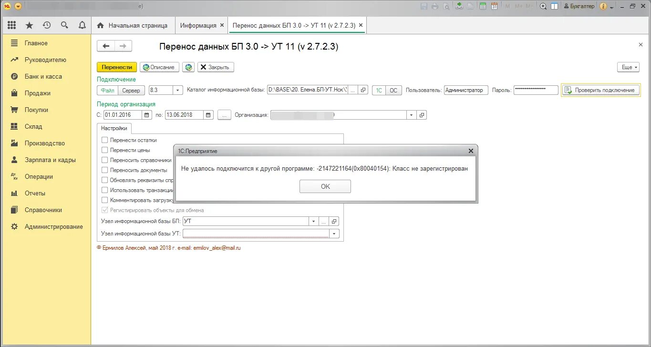Click the Print icon in title bar
Image resolution: width=651 pixels, height=347 pixels.
tap(435, 6)
